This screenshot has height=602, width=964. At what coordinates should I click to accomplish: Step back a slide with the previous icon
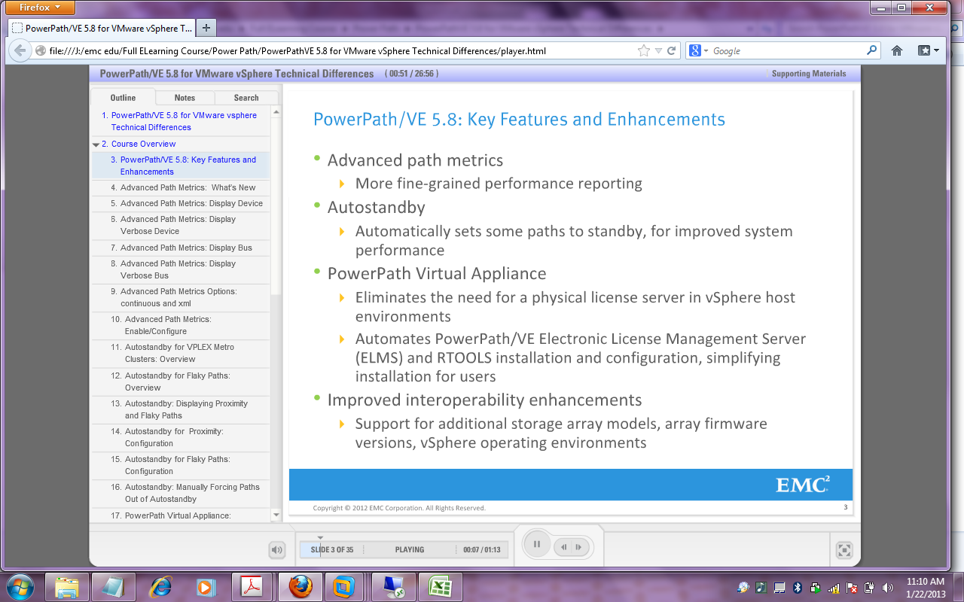click(x=563, y=547)
